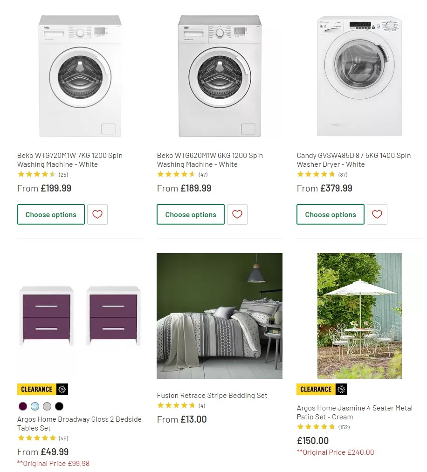Choose options for the Candy washer dryer

pyautogui.click(x=331, y=214)
